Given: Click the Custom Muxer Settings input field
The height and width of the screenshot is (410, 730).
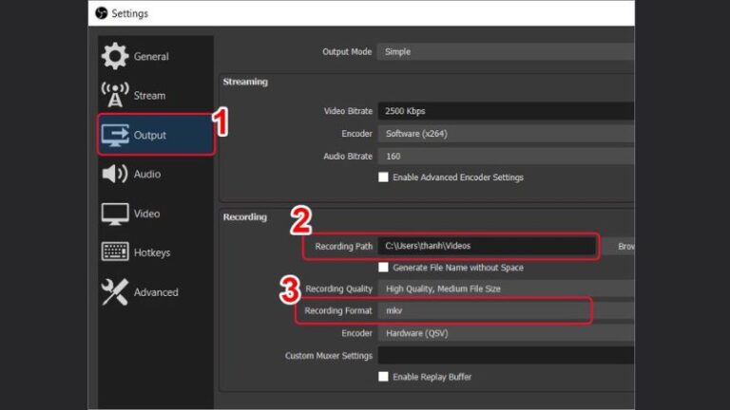Looking at the screenshot, I should [506, 355].
